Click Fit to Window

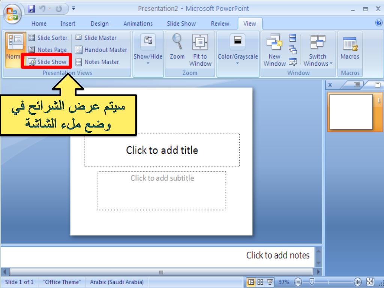click(x=200, y=50)
